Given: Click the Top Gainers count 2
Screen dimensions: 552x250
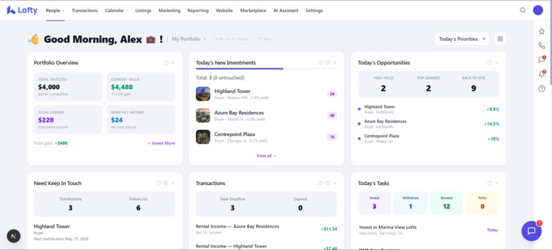Looking at the screenshot, I should pyautogui.click(x=429, y=89).
